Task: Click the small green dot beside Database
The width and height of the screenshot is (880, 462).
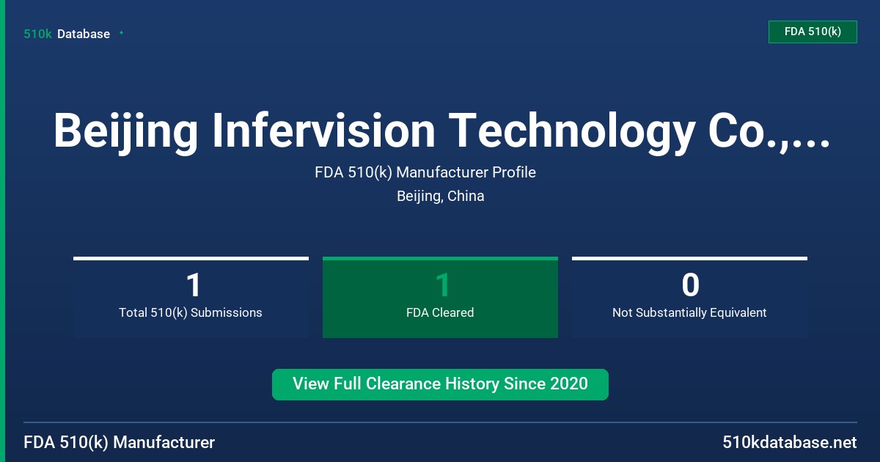Action: (121, 33)
